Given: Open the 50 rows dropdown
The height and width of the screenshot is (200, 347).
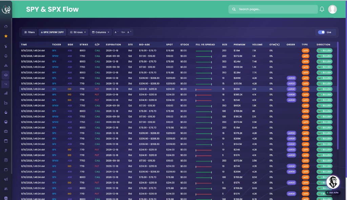Looking at the screenshot, I should click(x=78, y=32).
